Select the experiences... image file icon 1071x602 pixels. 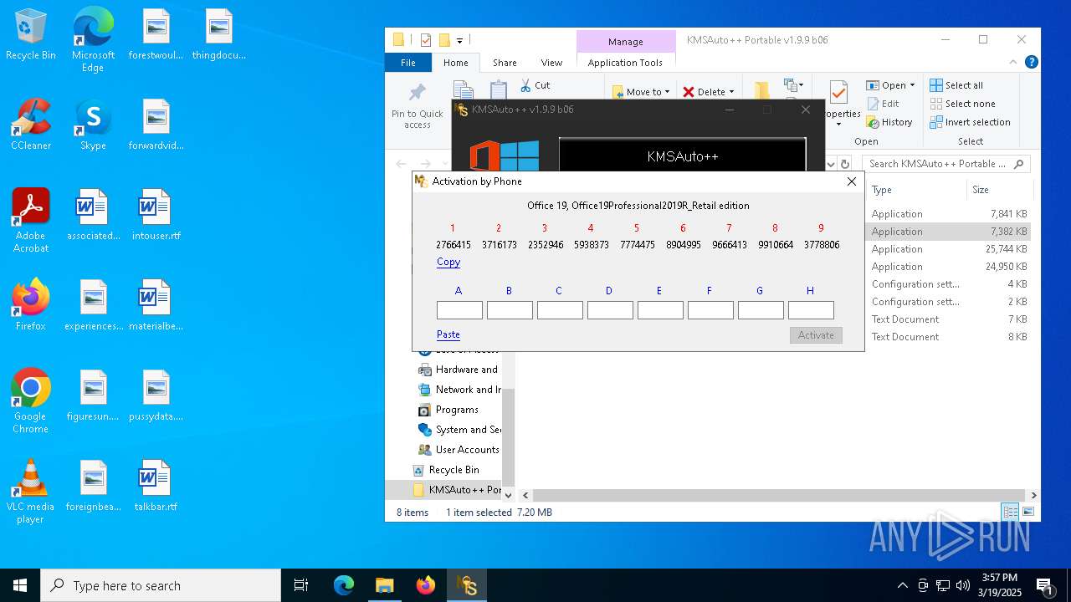click(x=93, y=305)
